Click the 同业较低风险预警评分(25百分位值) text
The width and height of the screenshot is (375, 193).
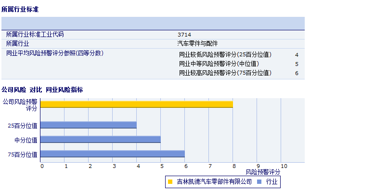click(x=225, y=55)
